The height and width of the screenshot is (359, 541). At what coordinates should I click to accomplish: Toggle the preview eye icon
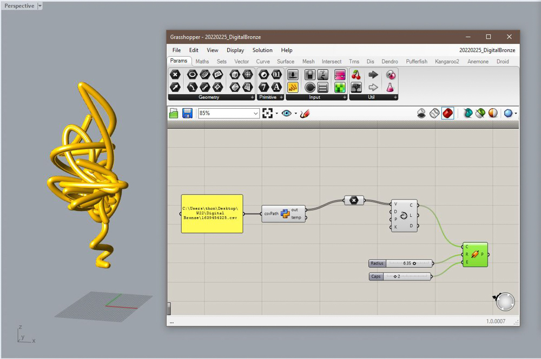point(287,113)
